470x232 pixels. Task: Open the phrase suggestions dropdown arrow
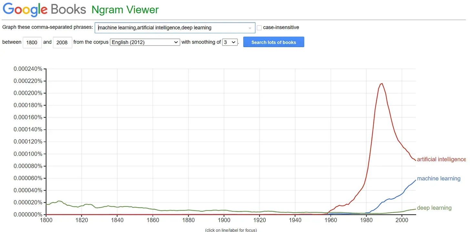point(250,28)
